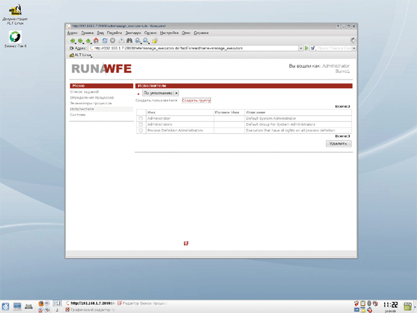Click the URL address input field
This screenshot has width=417, height=313.
tap(194, 48)
